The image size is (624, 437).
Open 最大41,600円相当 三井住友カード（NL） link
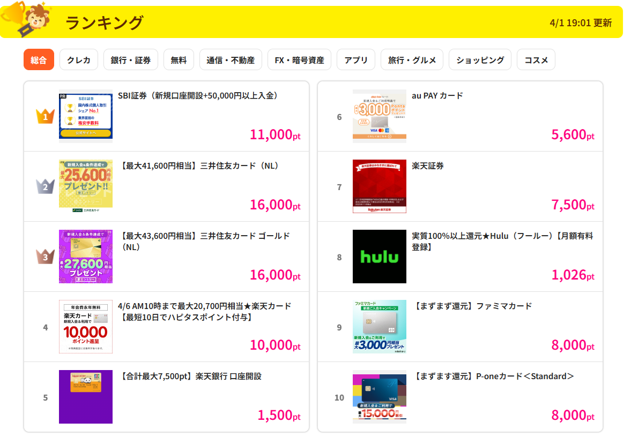coord(200,166)
